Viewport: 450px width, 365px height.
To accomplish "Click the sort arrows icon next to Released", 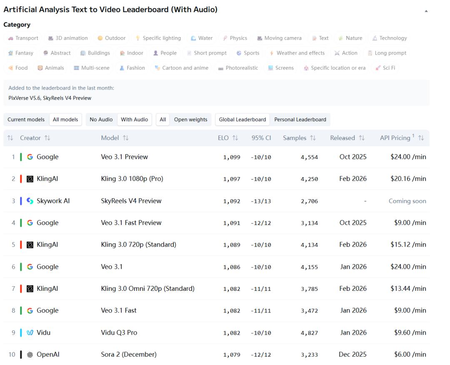I will coord(362,138).
